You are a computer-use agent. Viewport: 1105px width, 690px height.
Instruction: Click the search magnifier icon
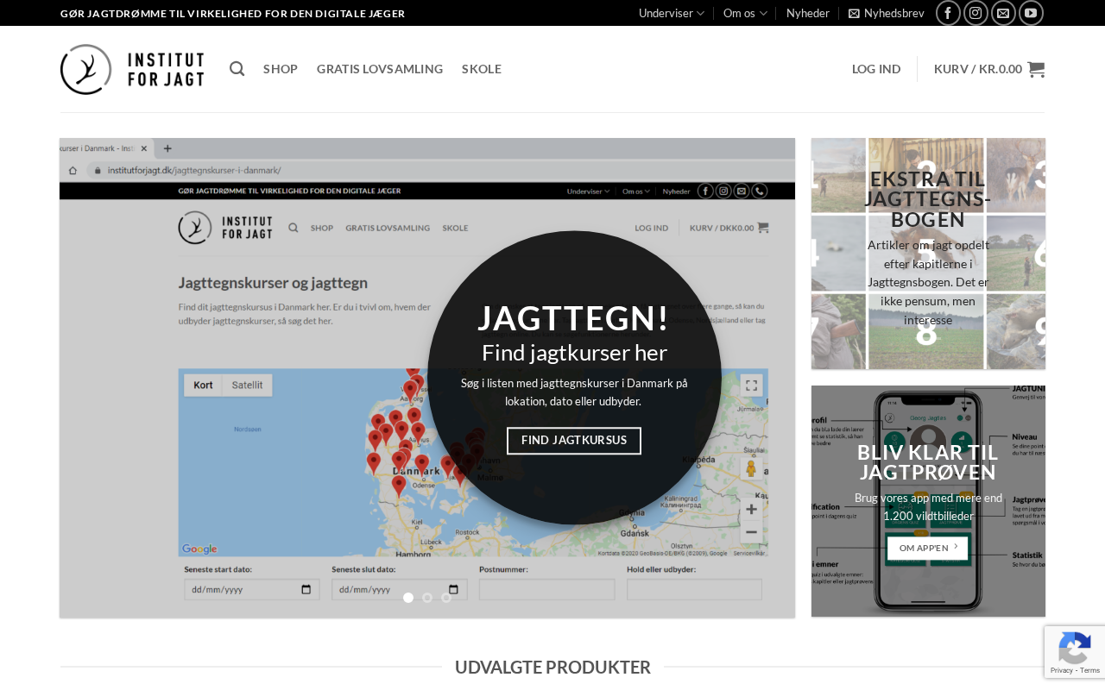237,69
